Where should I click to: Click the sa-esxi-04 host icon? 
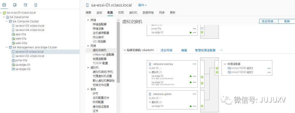(x=13, y=30)
